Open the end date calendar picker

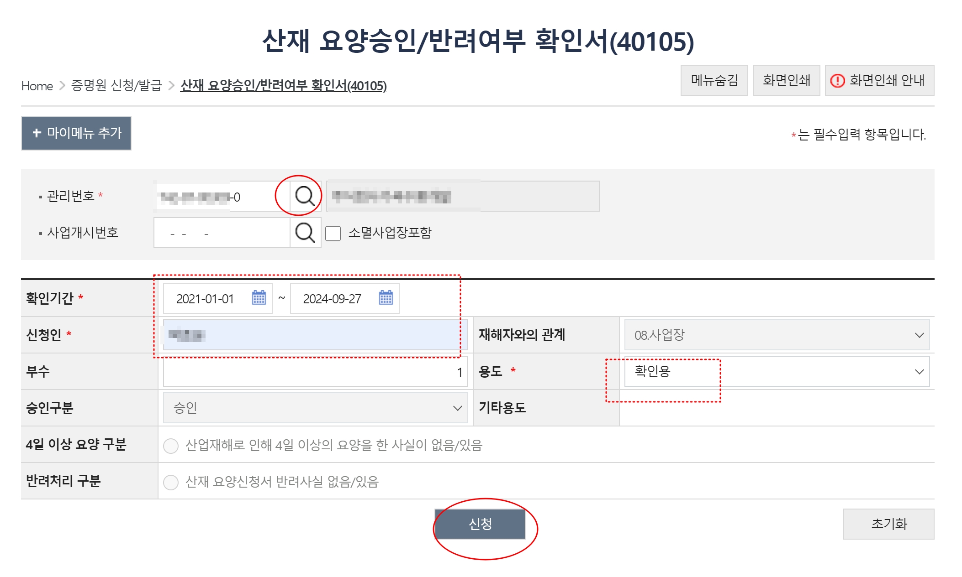point(386,298)
